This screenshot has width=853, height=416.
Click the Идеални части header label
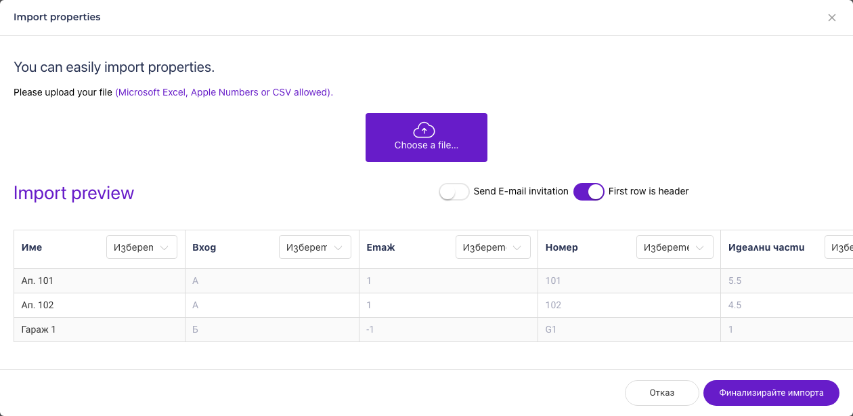click(766, 248)
